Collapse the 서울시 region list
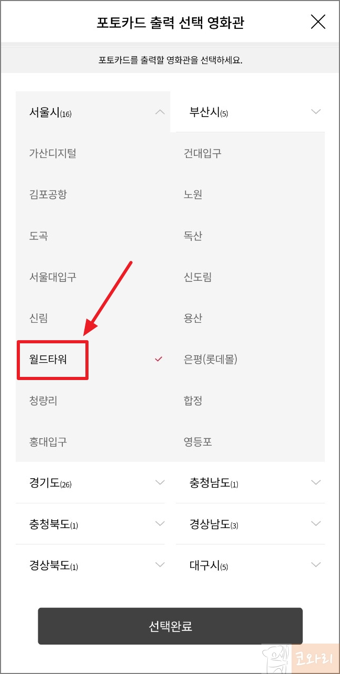This screenshot has height=674, width=340. tap(160, 111)
